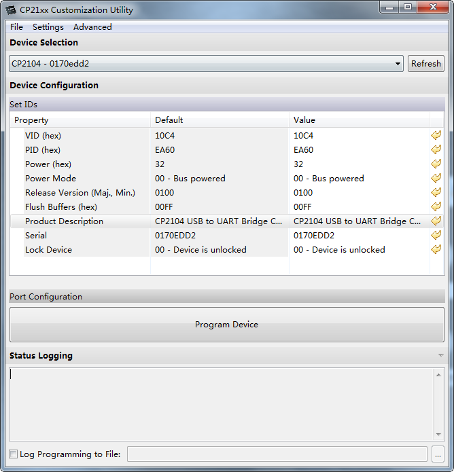Collapse the Status Logging section arrow
This screenshot has width=454, height=472.
pyautogui.click(x=440, y=355)
